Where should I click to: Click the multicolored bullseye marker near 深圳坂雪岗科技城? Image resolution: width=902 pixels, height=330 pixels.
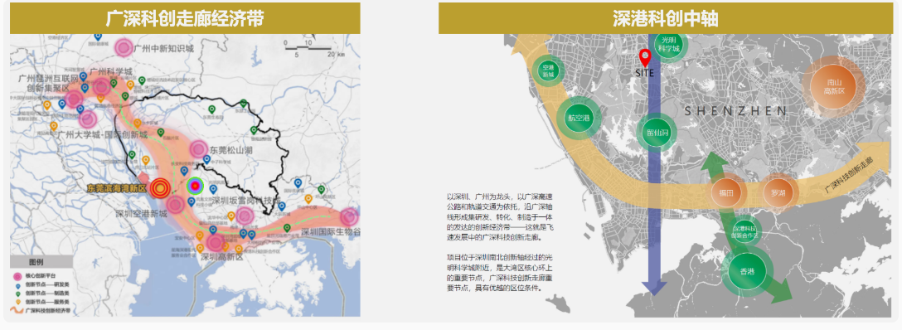pyautogui.click(x=195, y=185)
